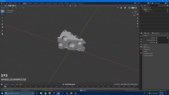Open the Edit menu
169x95 pixels.
coord(7,3)
